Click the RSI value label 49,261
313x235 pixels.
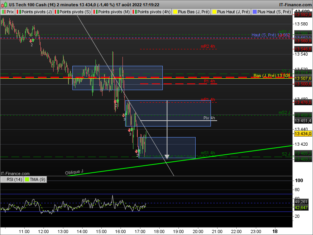[x=301, y=202]
